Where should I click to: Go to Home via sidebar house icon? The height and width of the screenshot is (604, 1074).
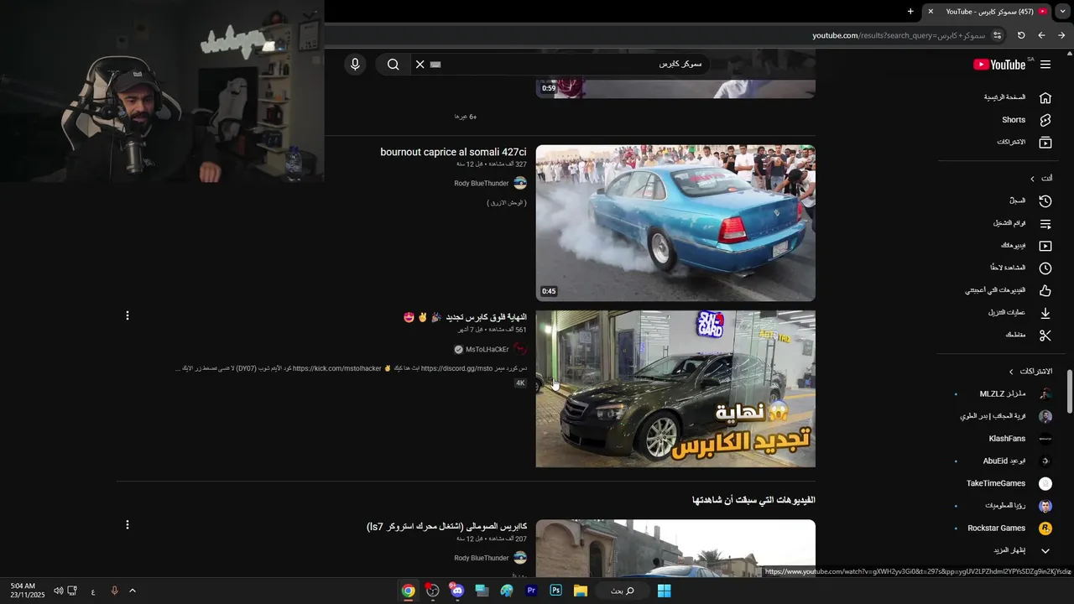(x=1045, y=97)
